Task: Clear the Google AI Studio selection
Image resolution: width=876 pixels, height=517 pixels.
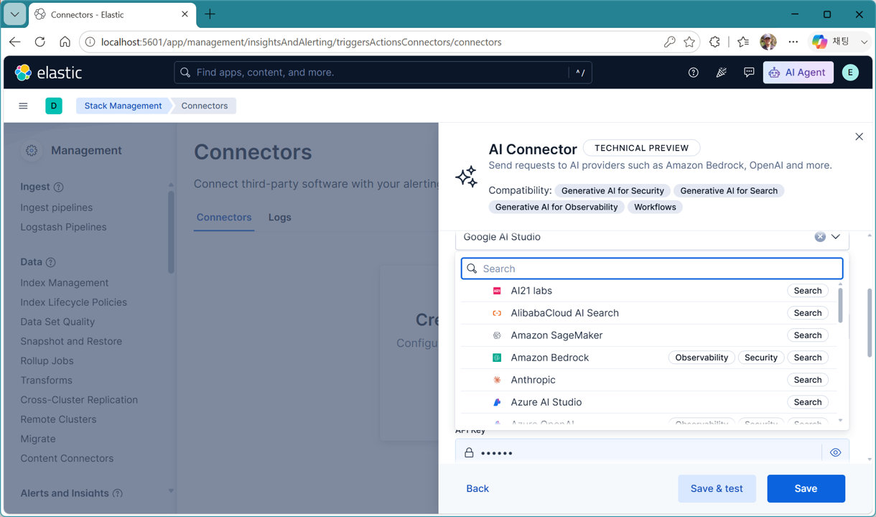Action: click(819, 237)
